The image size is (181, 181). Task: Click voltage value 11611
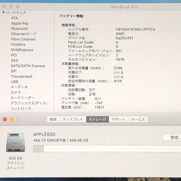click(x=99, y=107)
